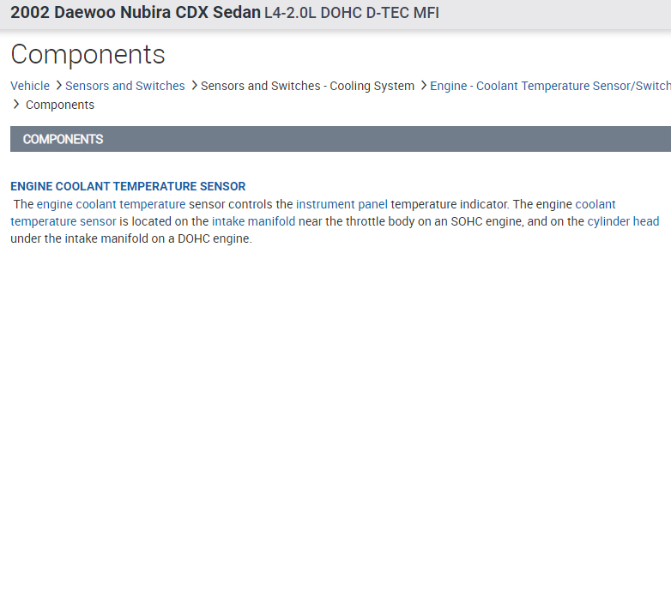Click the 2002 Daewoo Nubira CDX Sedan title
This screenshot has width=671, height=591.
click(x=135, y=14)
